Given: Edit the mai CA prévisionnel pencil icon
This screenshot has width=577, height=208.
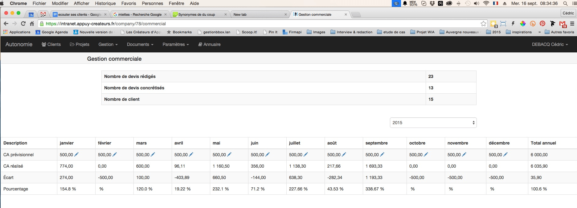Looking at the screenshot, I should point(229,154).
